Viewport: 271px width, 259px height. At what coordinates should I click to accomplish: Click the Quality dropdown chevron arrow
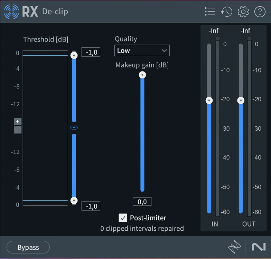(x=164, y=50)
